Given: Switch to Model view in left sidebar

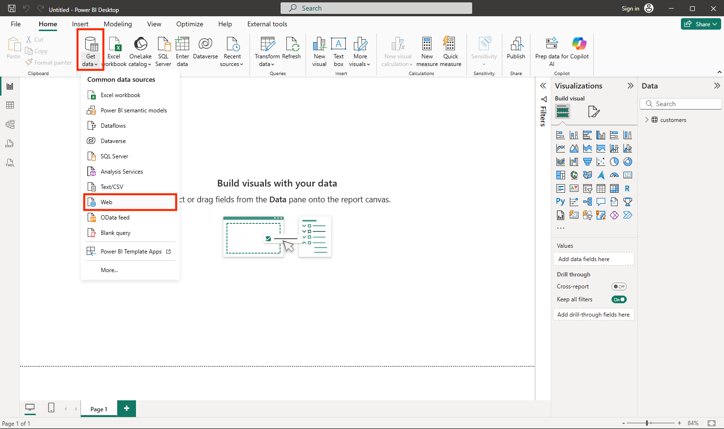Looking at the screenshot, I should tap(10, 124).
